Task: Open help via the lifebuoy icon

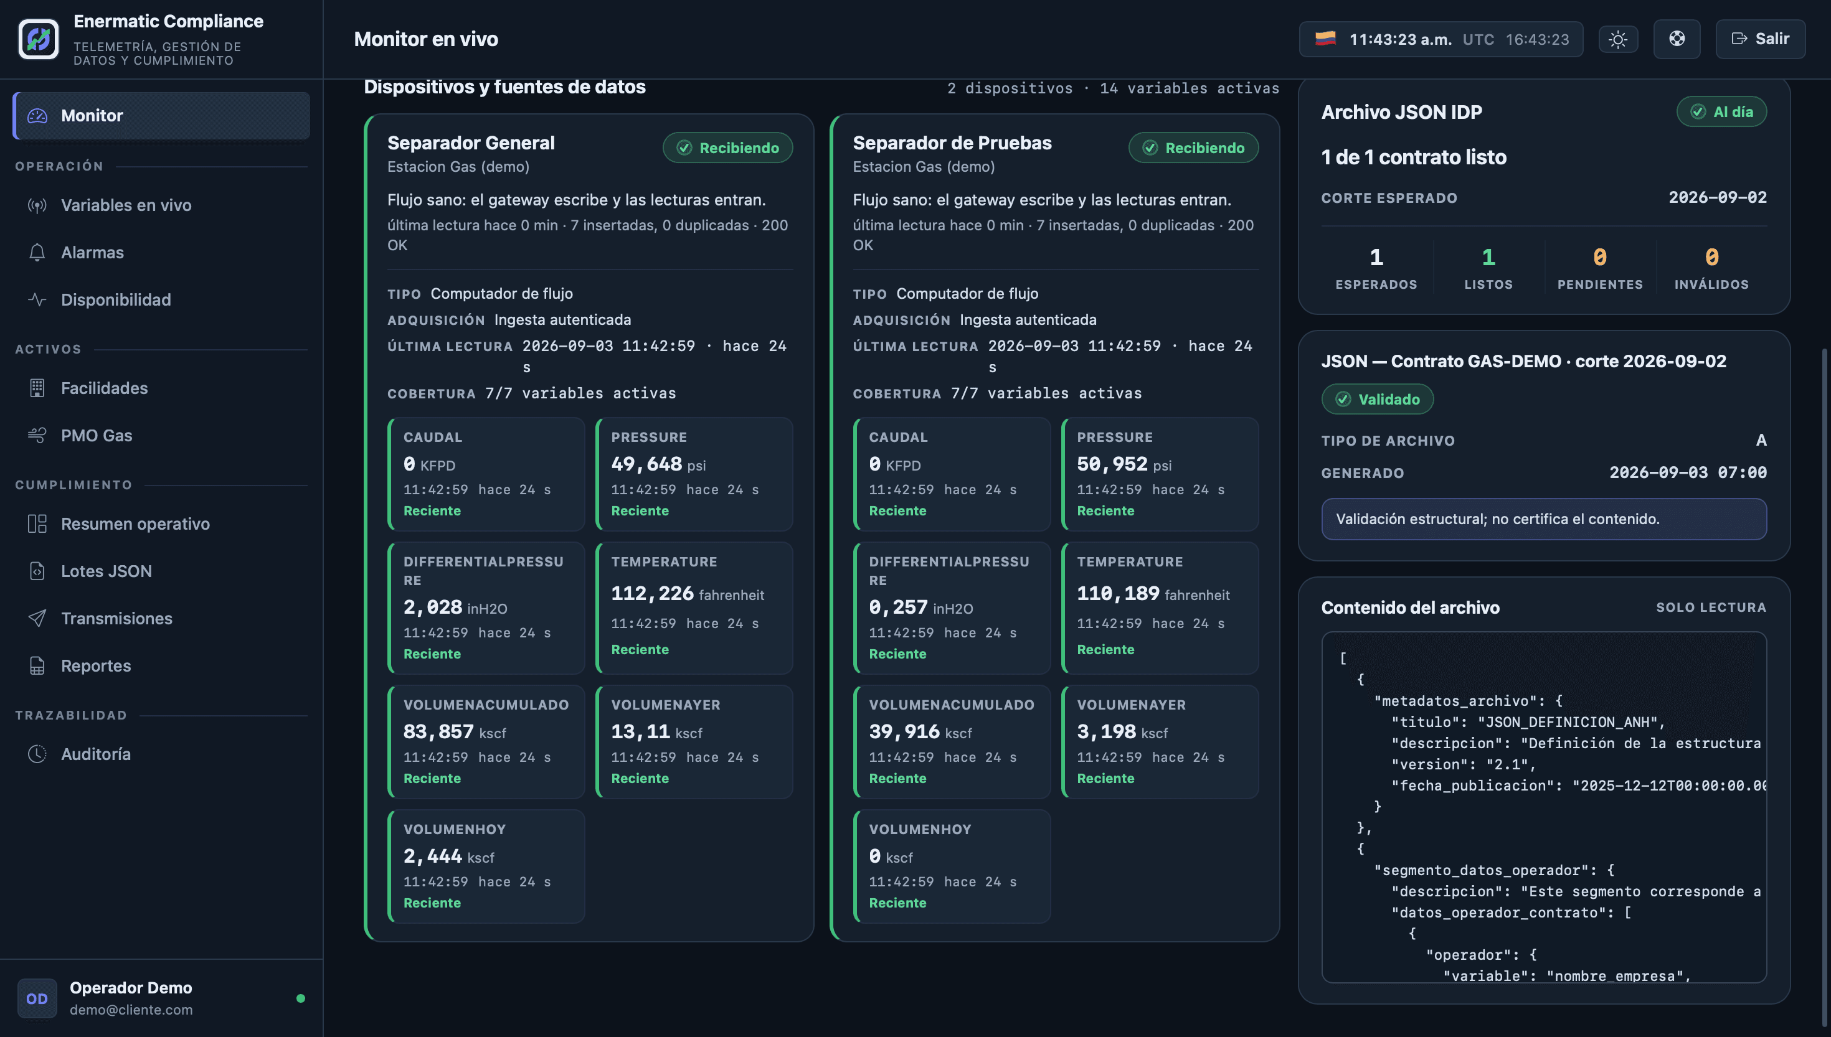Action: [x=1677, y=39]
